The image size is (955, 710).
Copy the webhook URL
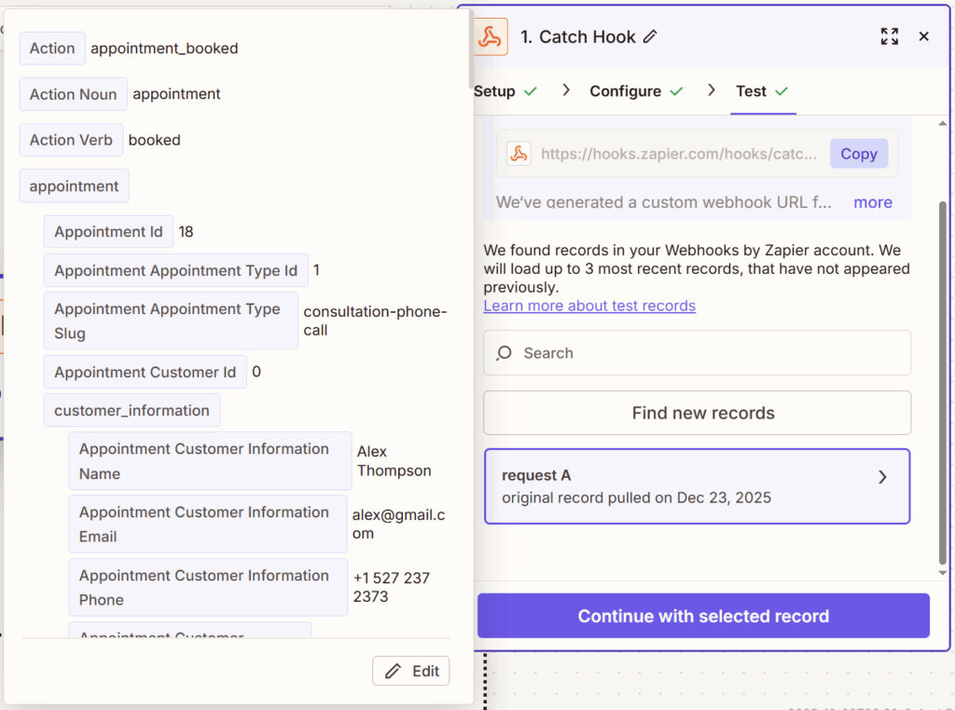click(858, 154)
